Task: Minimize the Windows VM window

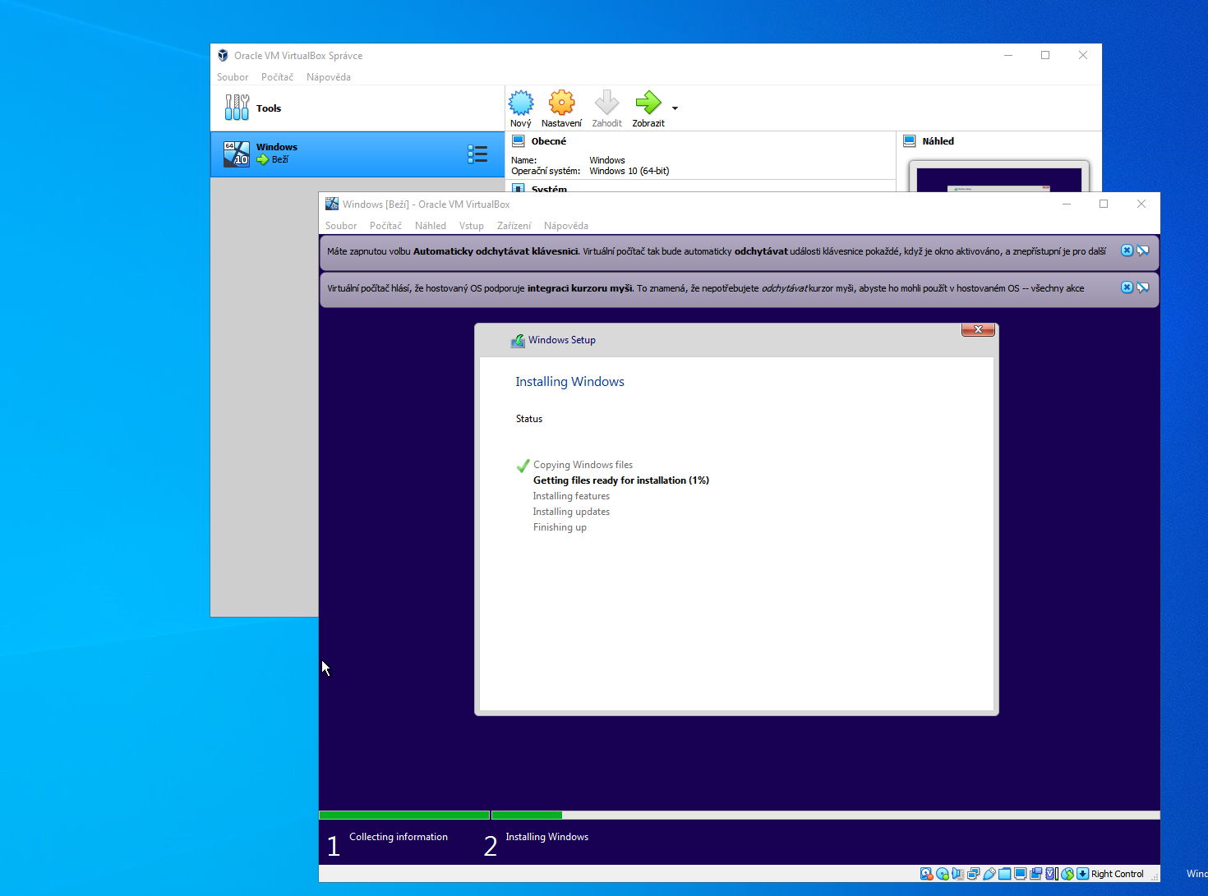Action: [x=1067, y=204]
